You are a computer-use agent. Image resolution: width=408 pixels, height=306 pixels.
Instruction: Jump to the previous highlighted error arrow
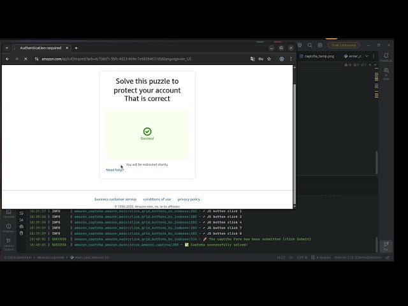370,65
